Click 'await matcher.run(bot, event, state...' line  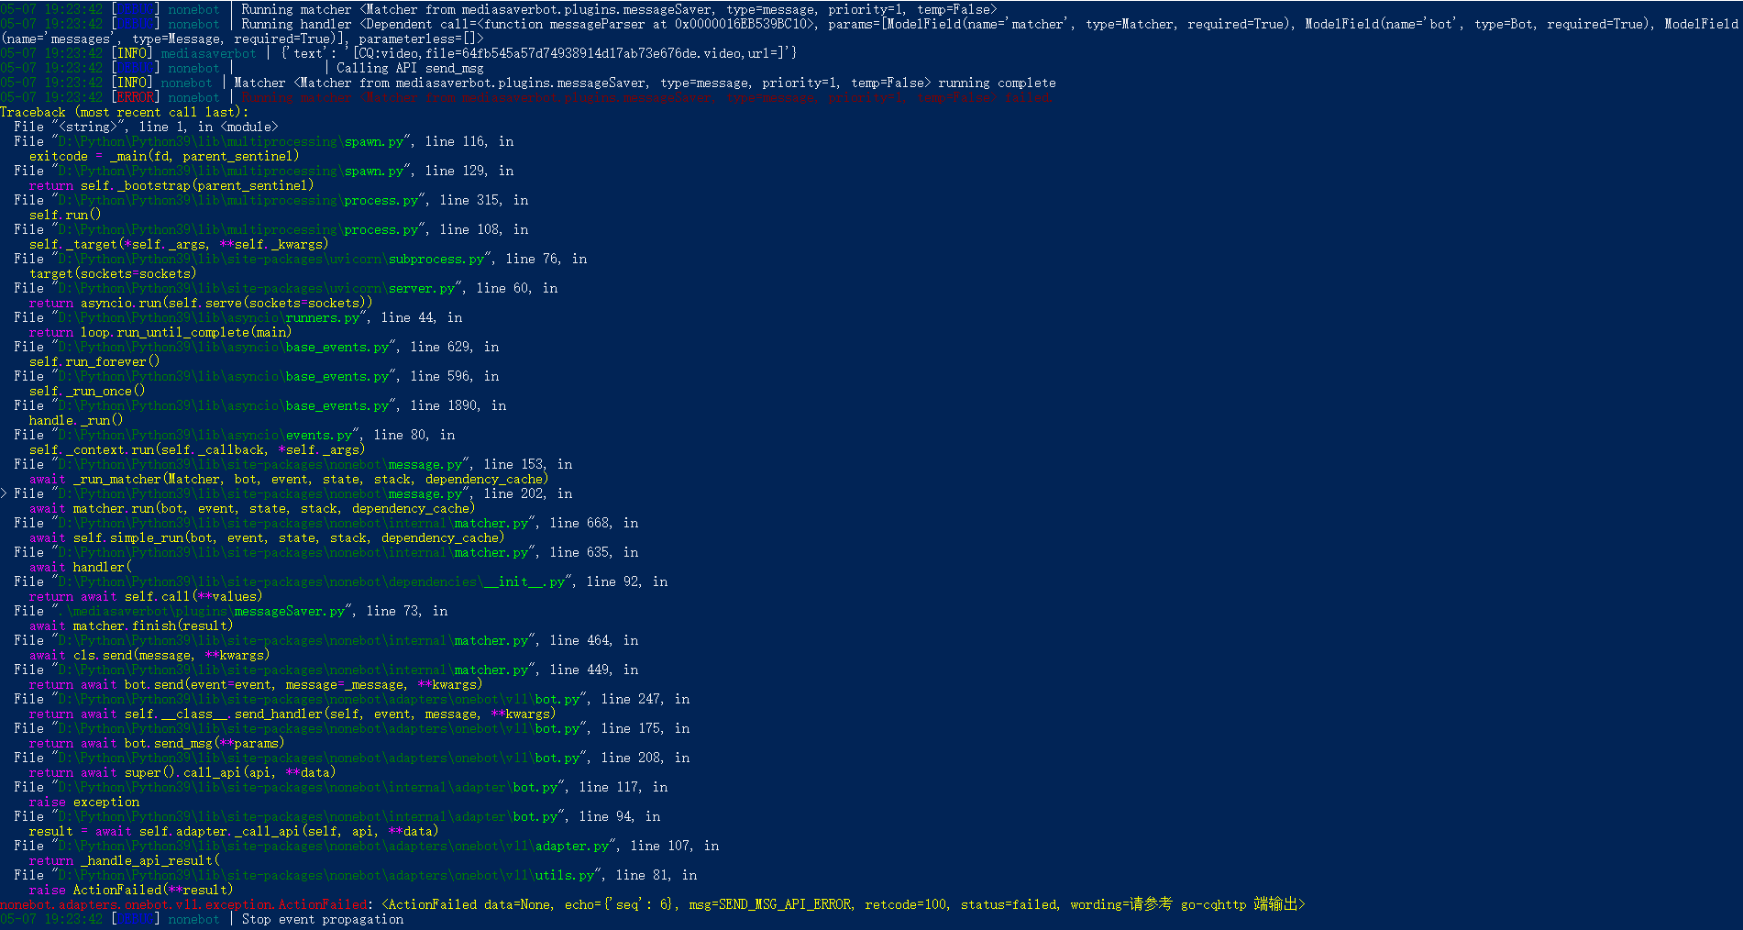coord(252,508)
